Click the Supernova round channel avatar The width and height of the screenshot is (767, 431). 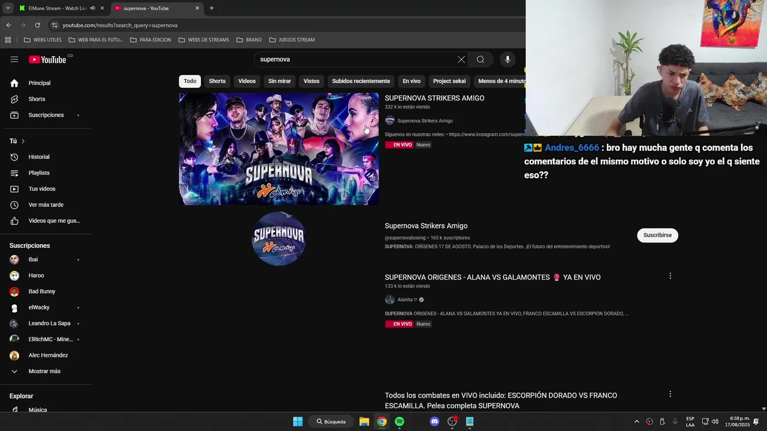279,238
